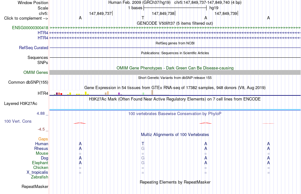The height and width of the screenshot is (194, 301).
Task: Click the Window Position label
Action: pyautogui.click(x=33, y=3)
